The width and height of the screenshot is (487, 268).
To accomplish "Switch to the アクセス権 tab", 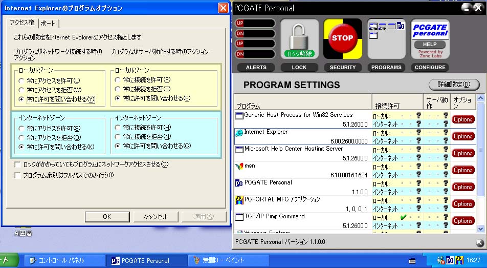I will click(x=22, y=23).
